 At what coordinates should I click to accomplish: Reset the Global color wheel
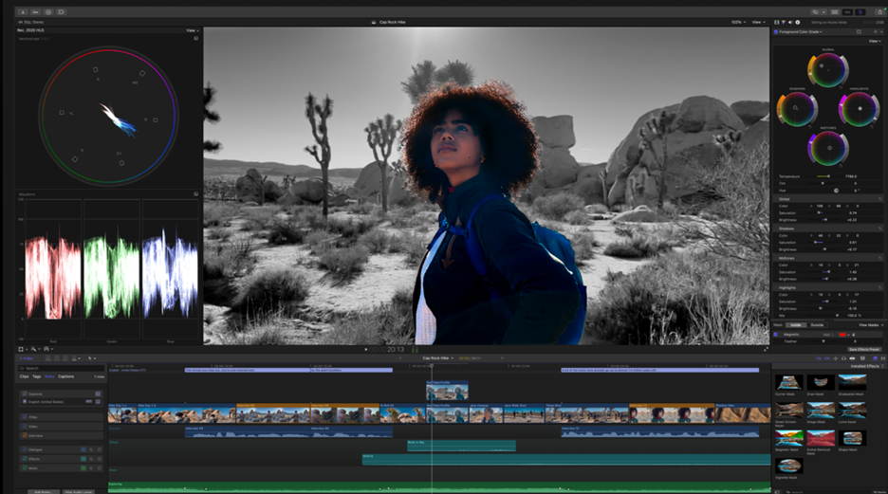coord(841,87)
